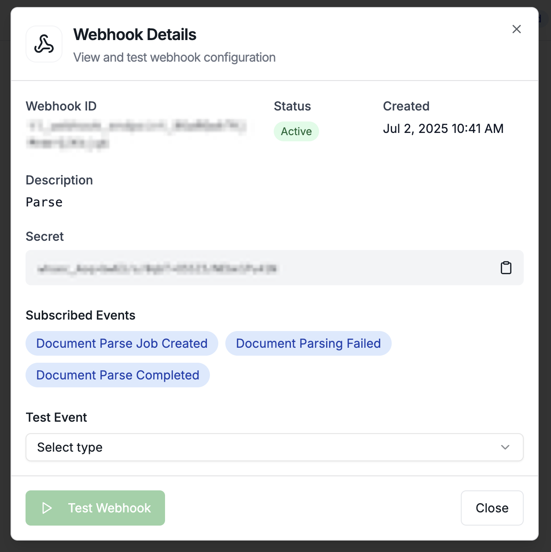This screenshot has height=552, width=551.
Task: Select the Document Parsing Failed tag
Action: pyautogui.click(x=309, y=343)
